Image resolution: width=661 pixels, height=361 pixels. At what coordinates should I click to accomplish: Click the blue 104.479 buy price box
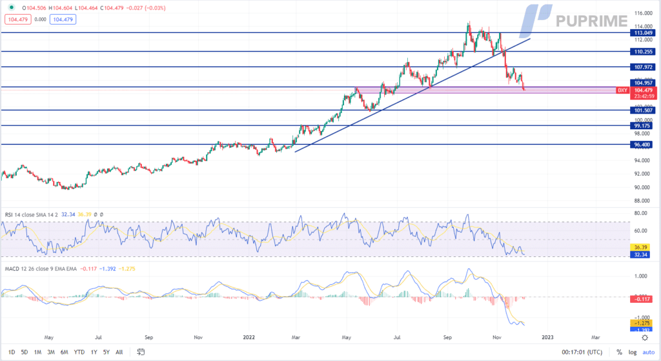coord(63,19)
